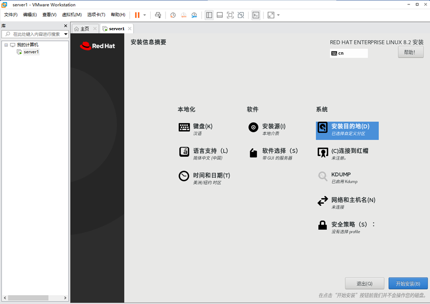The height and width of the screenshot is (304, 430).
Task: Click the VMware Workstation title bar icon
Action: tap(4, 4)
